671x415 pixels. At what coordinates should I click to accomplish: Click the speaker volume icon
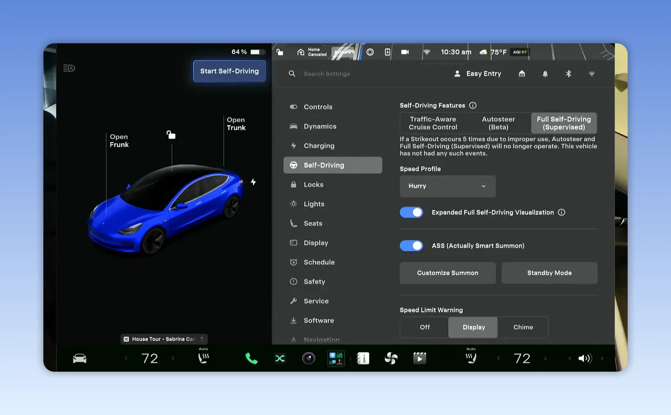pos(585,358)
